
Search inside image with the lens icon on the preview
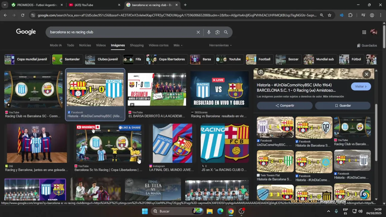pyautogui.click(x=261, y=72)
